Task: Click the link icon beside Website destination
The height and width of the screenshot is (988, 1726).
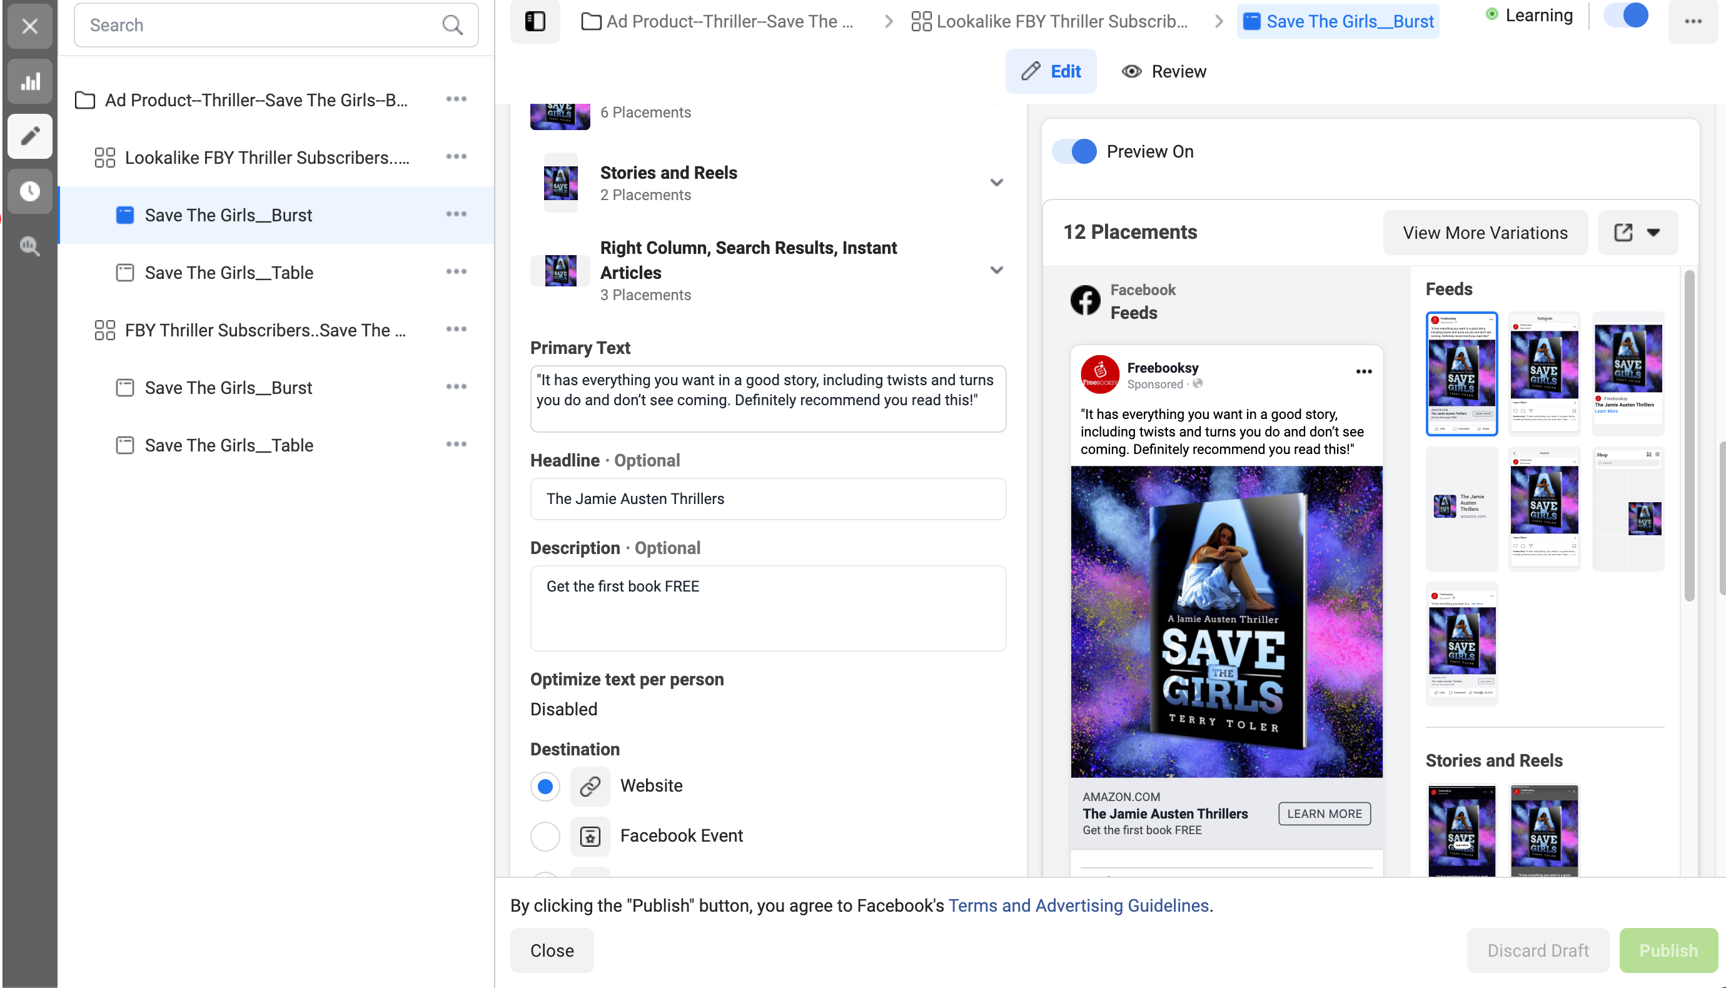Action: point(590,787)
